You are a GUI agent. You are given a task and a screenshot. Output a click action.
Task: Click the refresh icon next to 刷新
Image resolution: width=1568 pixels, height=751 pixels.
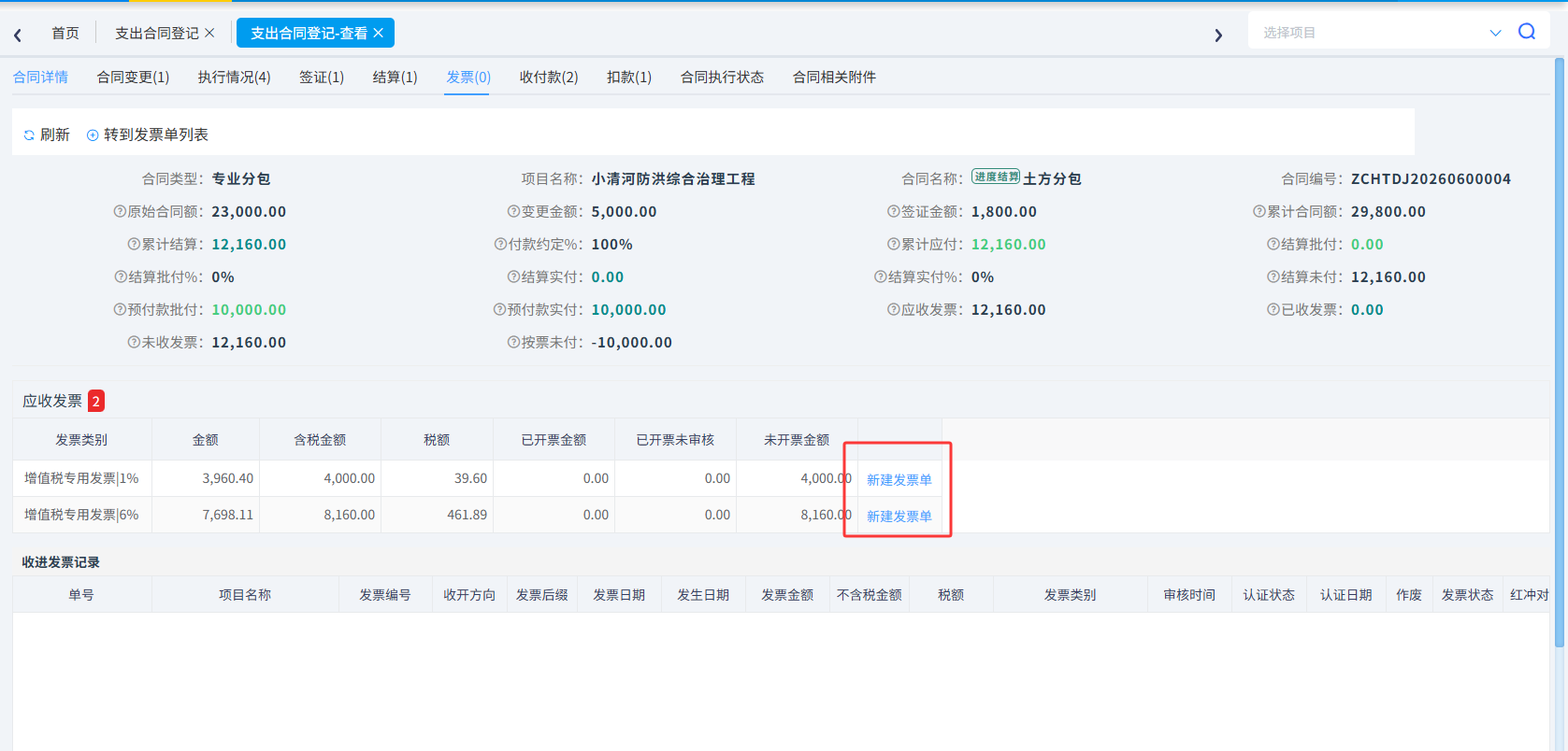pos(29,135)
